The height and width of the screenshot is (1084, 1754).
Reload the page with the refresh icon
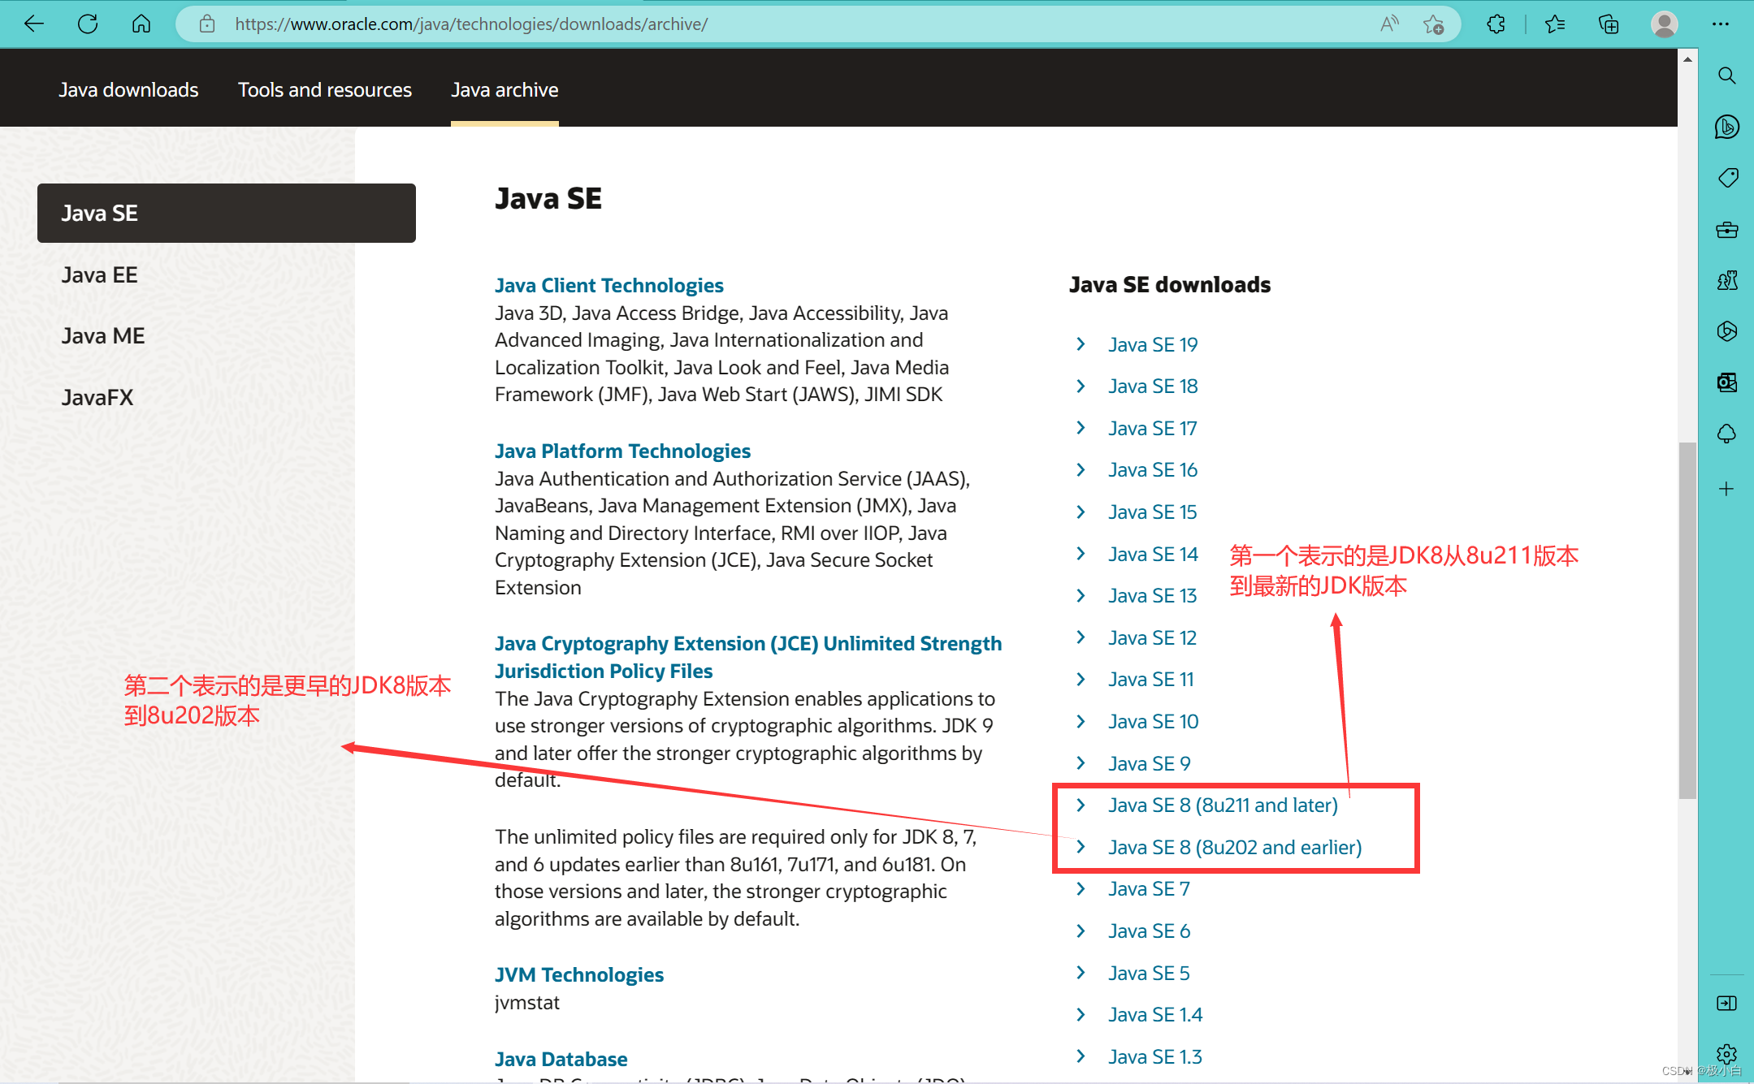pos(88,24)
